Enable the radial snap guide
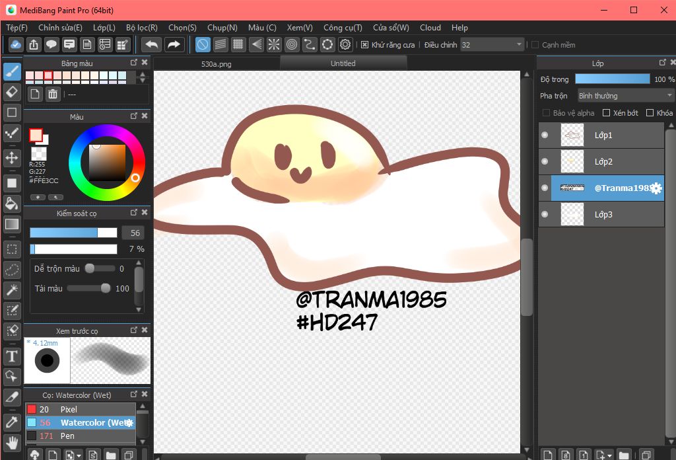Screen dimensions: 676x460 point(274,44)
